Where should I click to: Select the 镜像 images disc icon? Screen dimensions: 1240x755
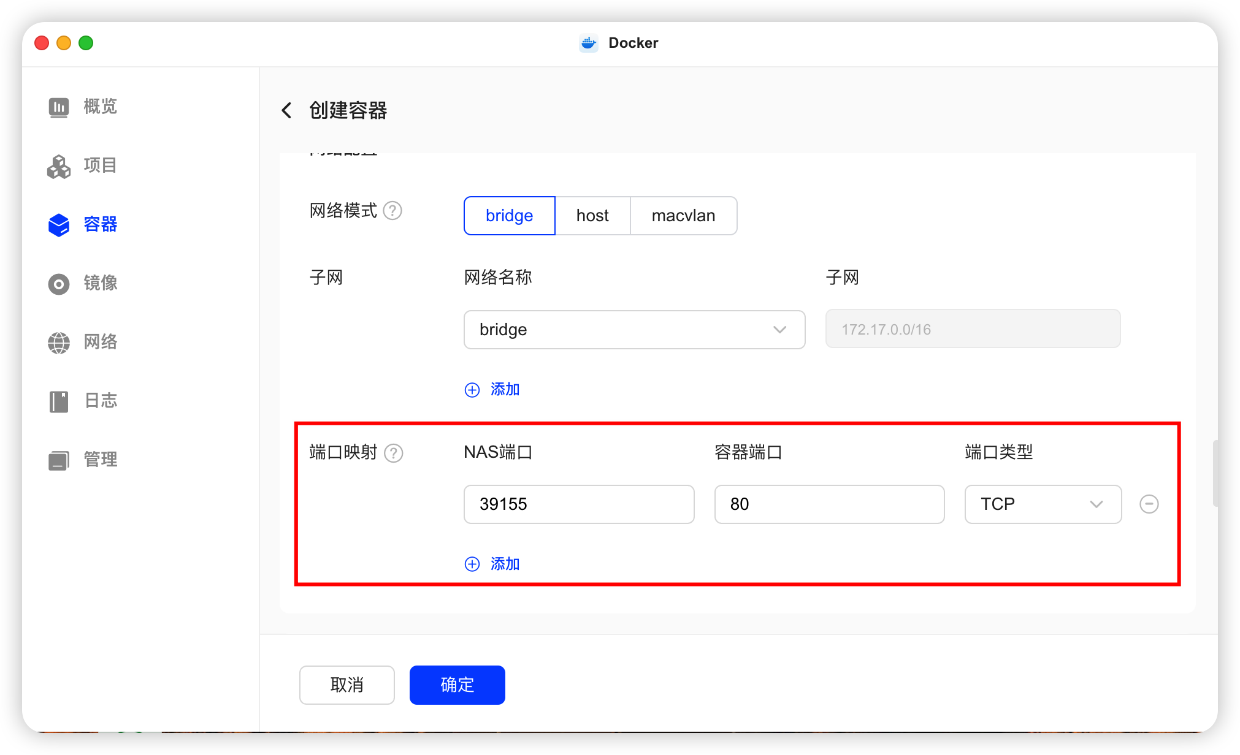59,284
